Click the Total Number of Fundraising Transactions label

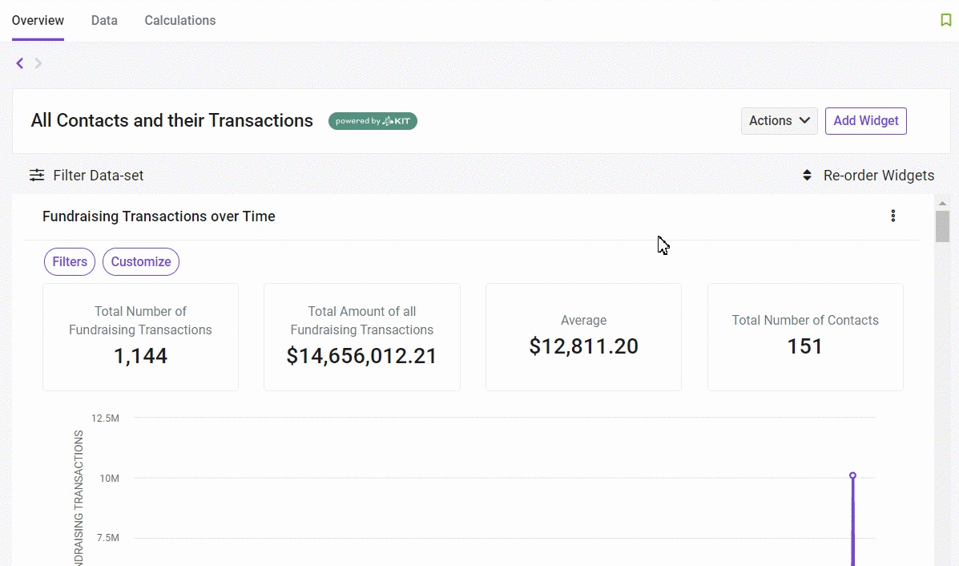pyautogui.click(x=141, y=321)
